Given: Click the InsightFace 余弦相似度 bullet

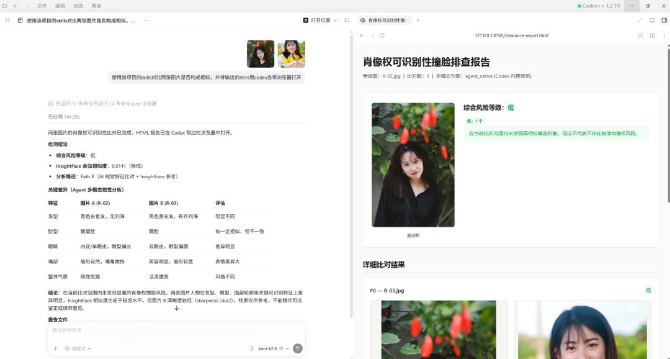Looking at the screenshot, I should click(x=100, y=166).
